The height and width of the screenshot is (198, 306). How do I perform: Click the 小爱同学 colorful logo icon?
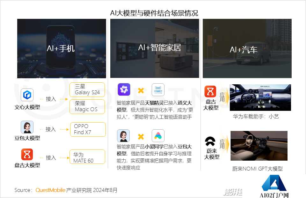tap(158, 136)
